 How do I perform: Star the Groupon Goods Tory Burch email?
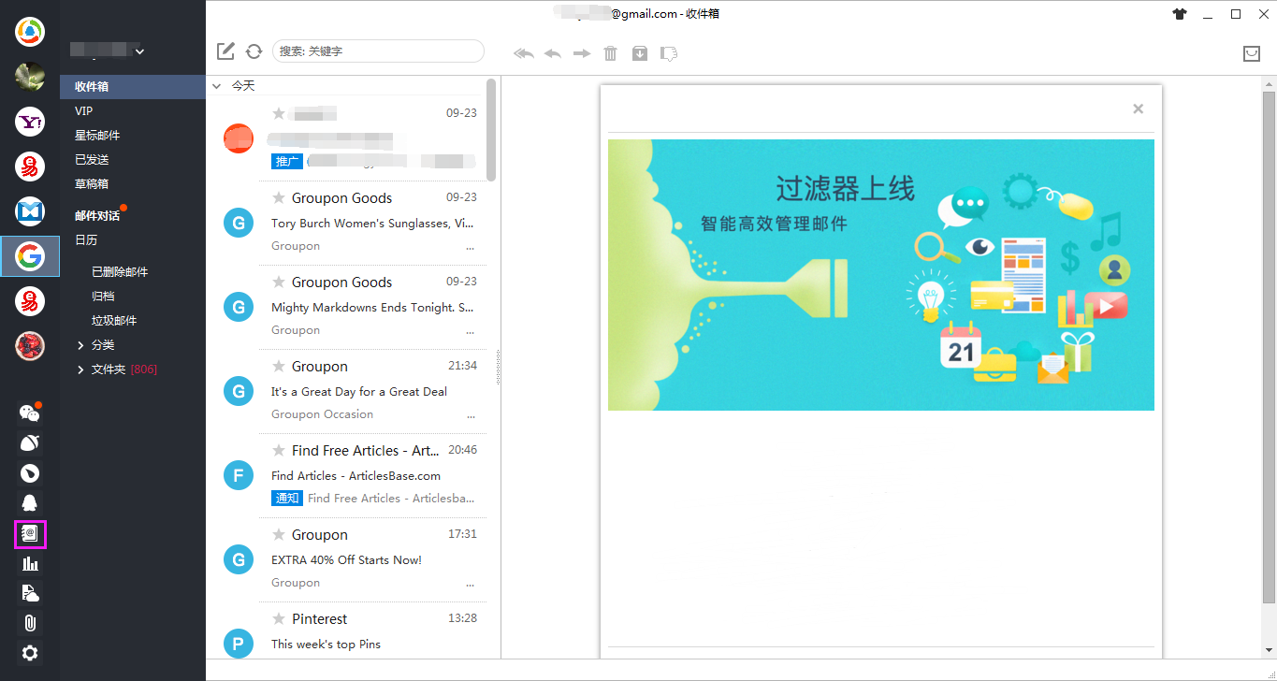(x=277, y=197)
